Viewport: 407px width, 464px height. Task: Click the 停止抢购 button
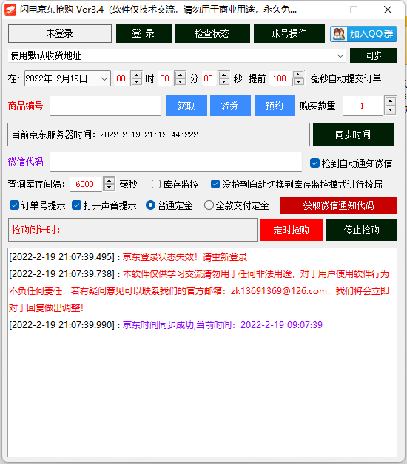click(362, 230)
